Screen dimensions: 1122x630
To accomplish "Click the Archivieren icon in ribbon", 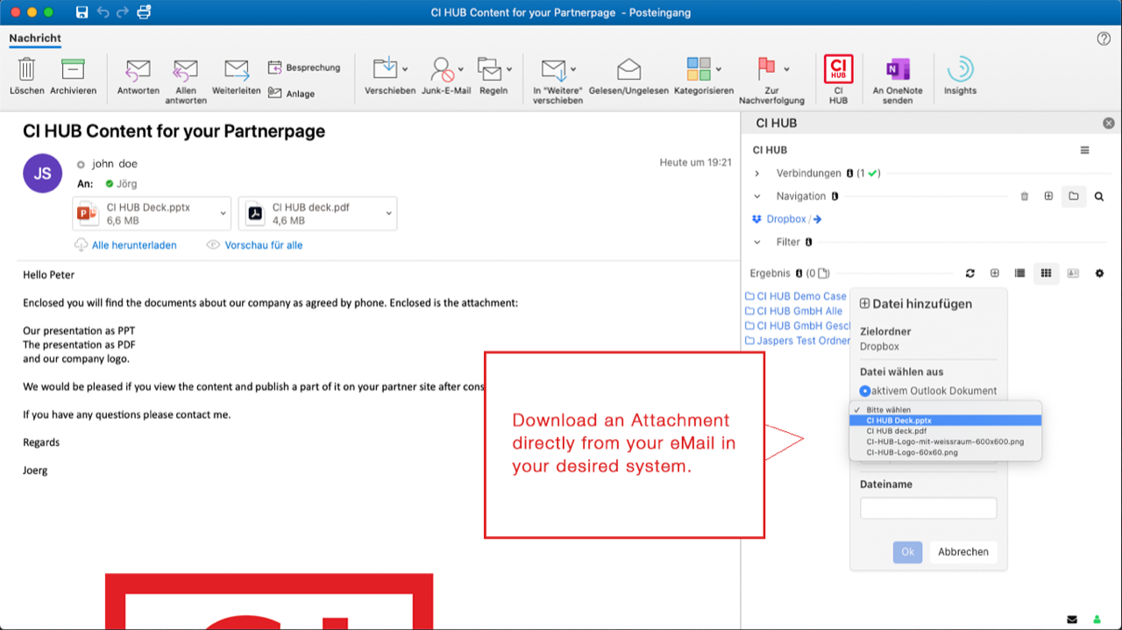I will tap(73, 70).
